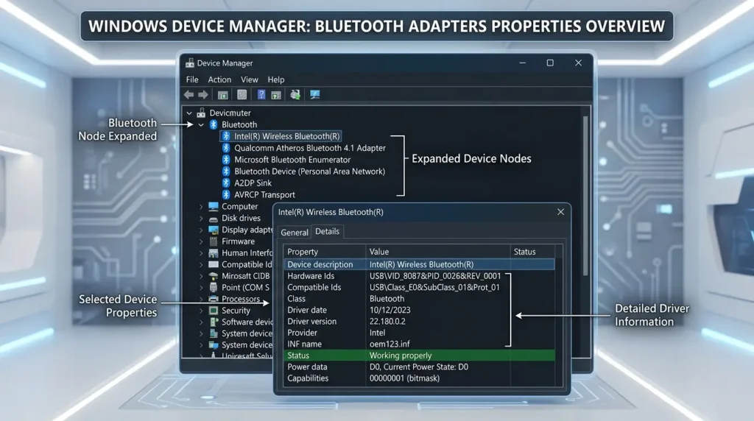Click the Power data row value
Screen dimensions: 754x421
[x=419, y=367]
